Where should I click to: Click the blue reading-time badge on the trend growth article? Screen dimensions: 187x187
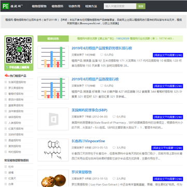168,55
